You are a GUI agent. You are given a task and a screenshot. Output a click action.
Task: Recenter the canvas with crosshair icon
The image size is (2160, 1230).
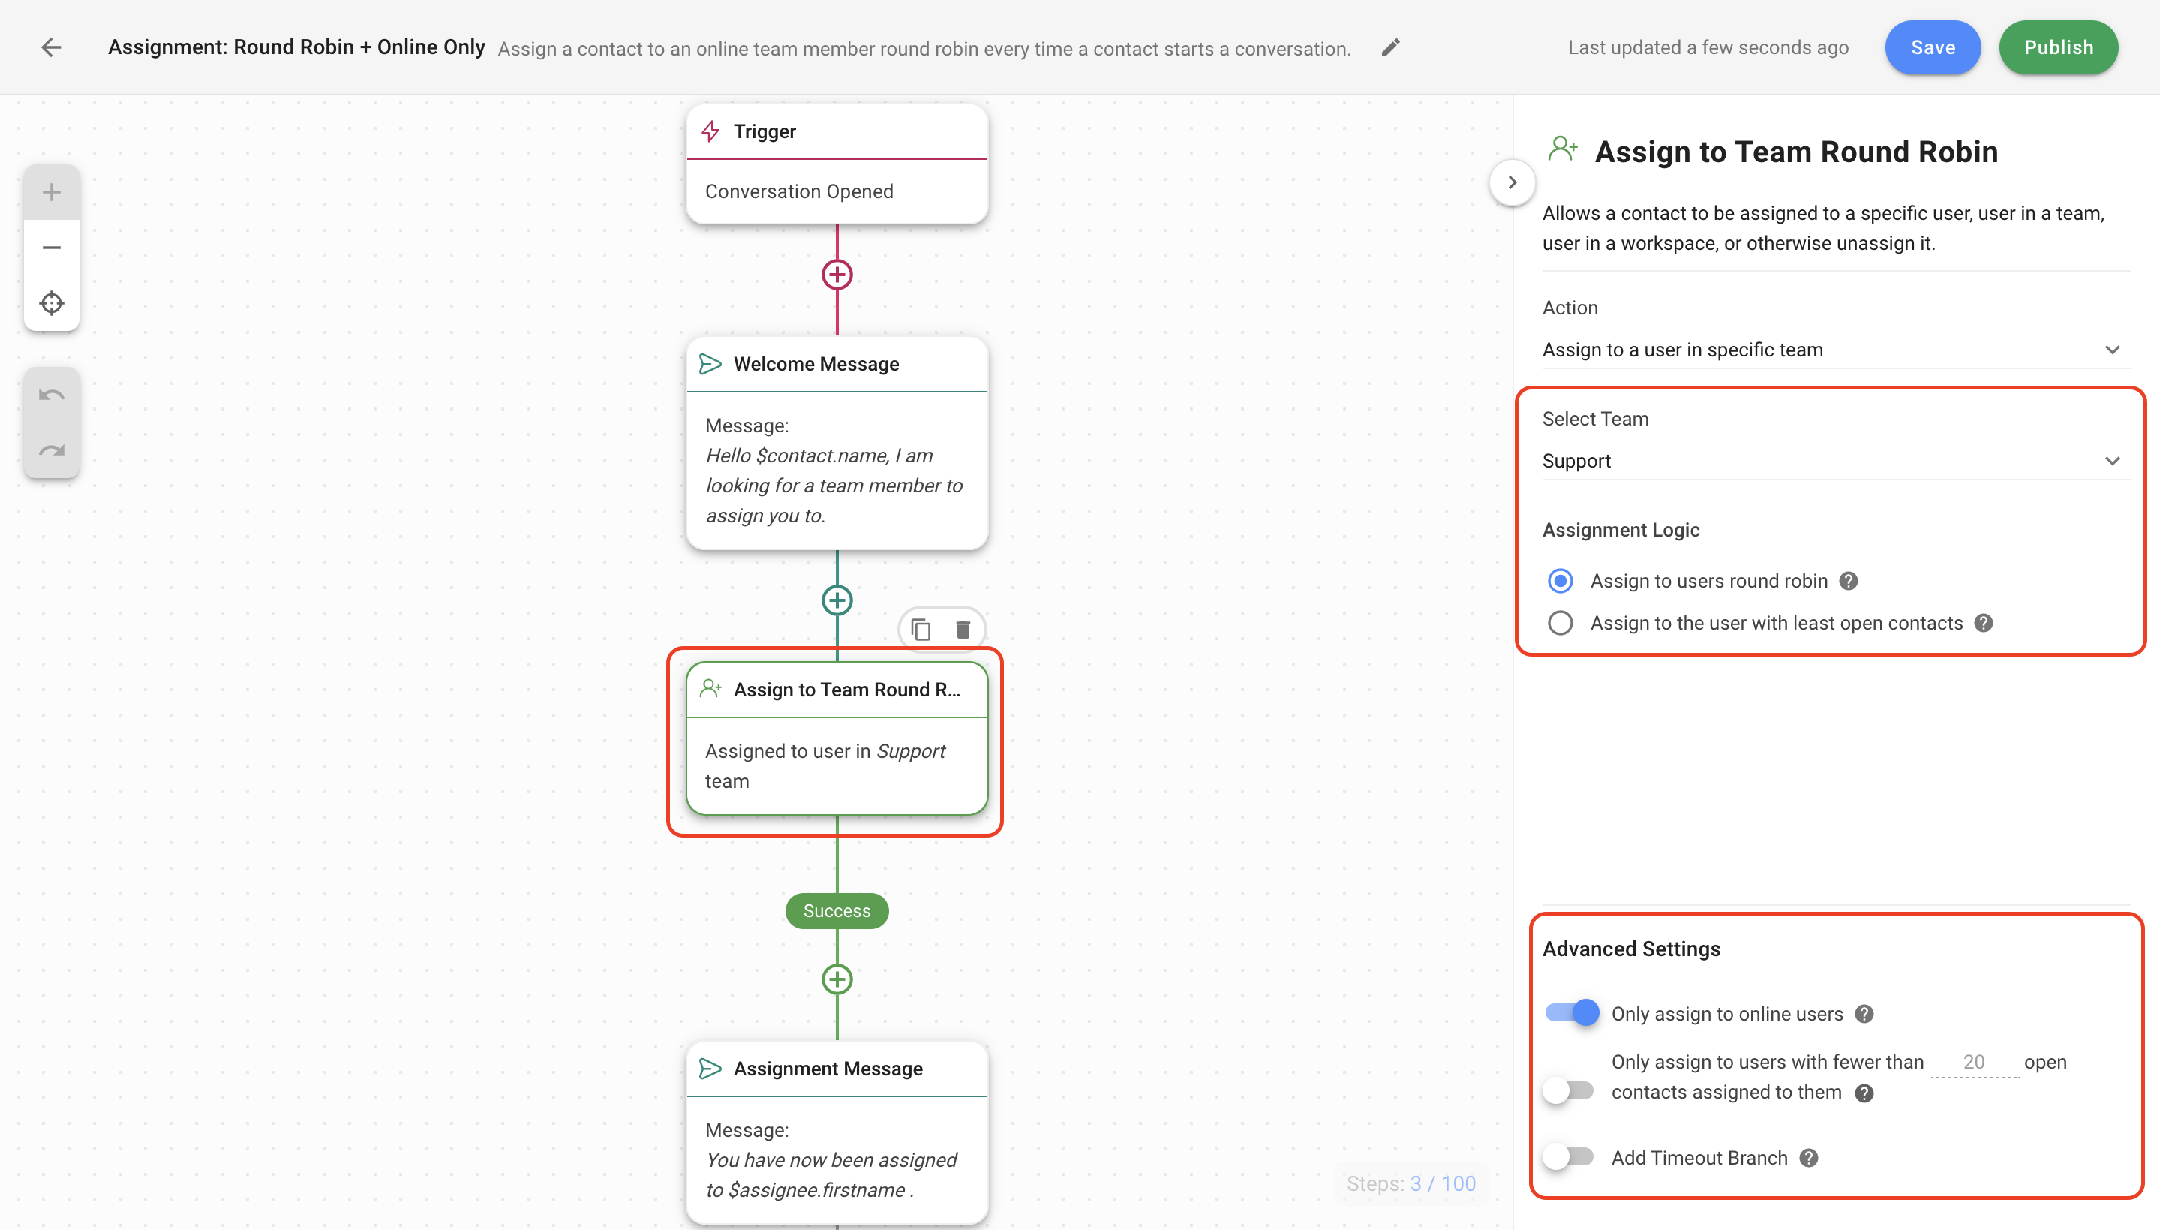(52, 302)
